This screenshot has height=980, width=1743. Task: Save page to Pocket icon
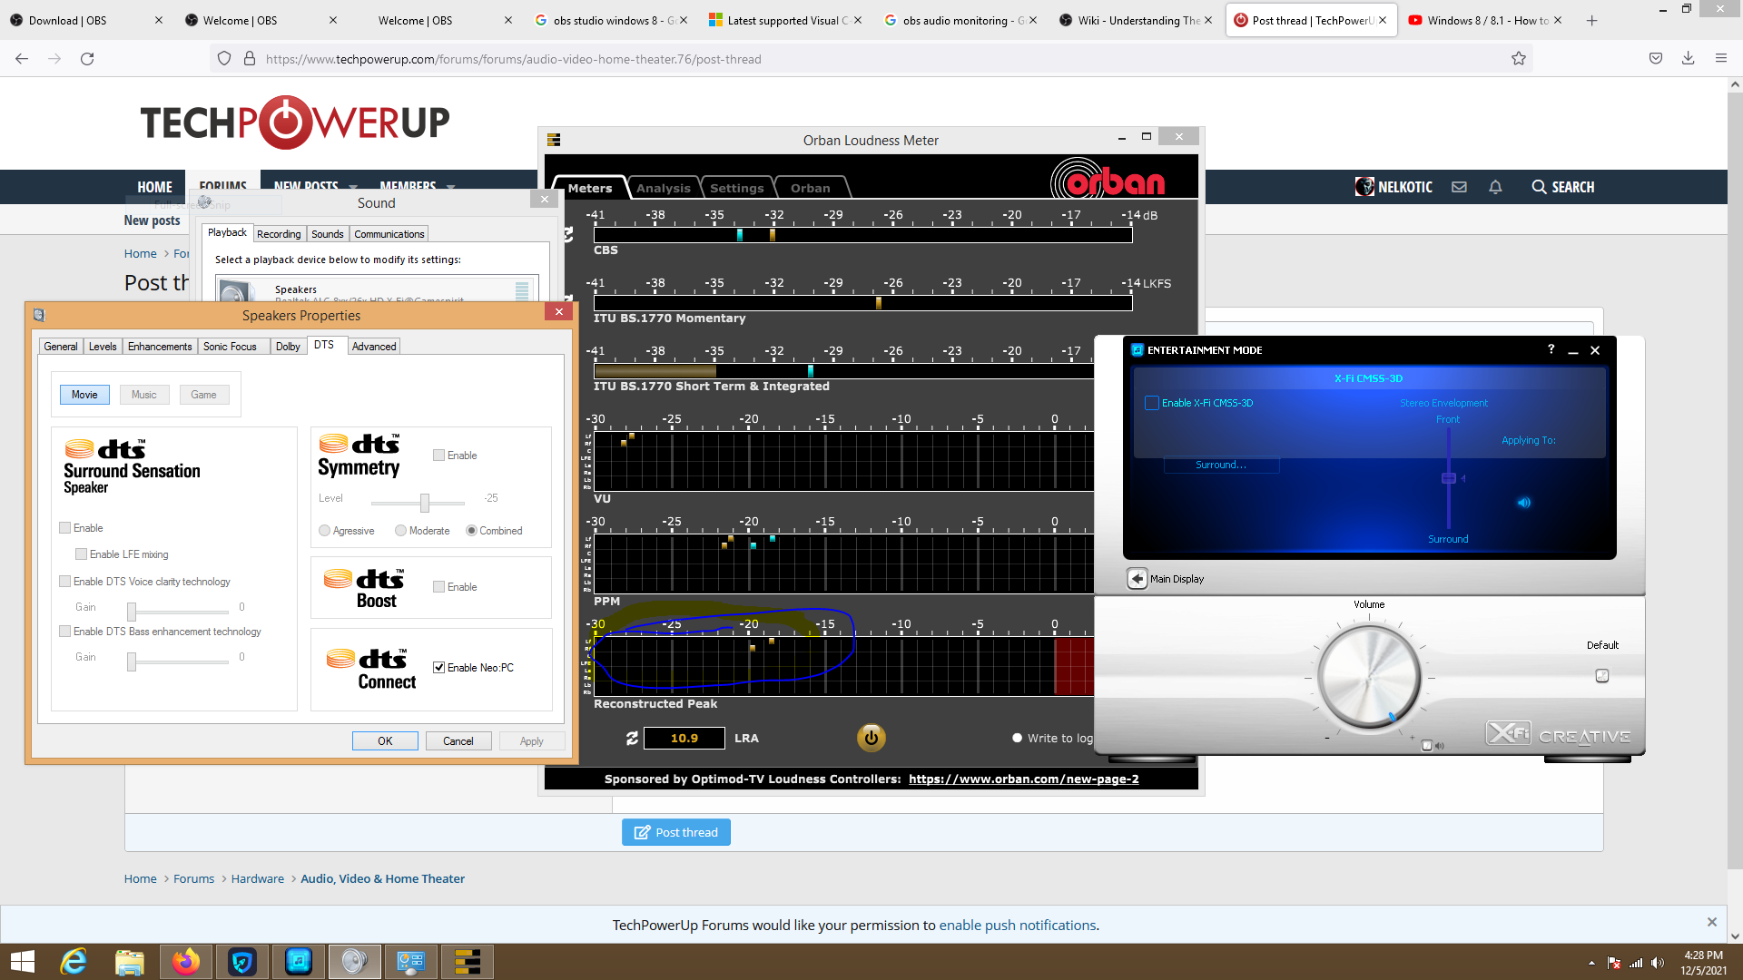[1656, 59]
